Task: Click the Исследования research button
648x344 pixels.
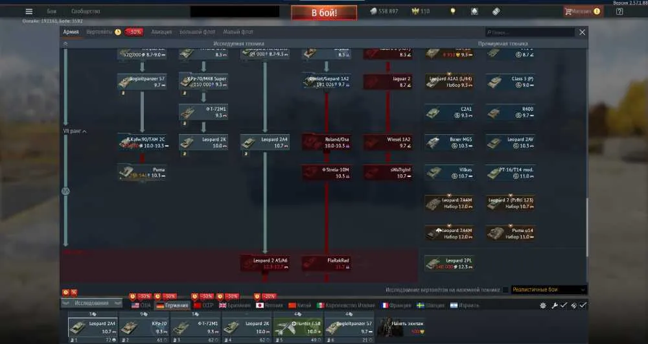Action: point(91,303)
